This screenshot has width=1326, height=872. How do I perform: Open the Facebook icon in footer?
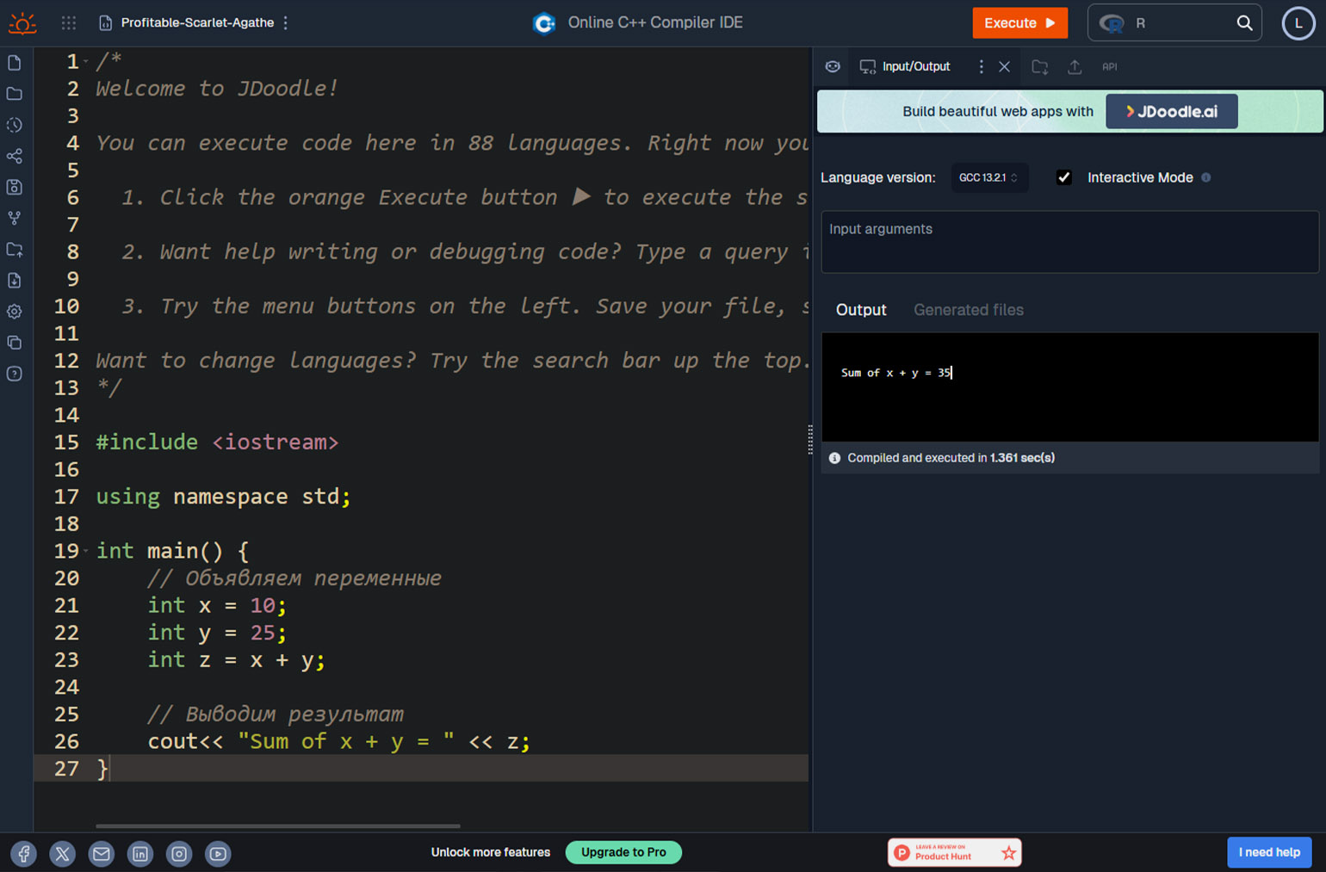coord(24,853)
